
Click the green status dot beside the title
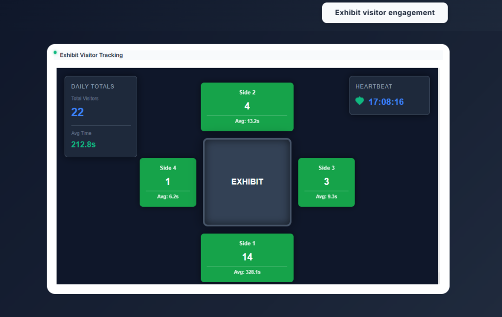[55, 52]
